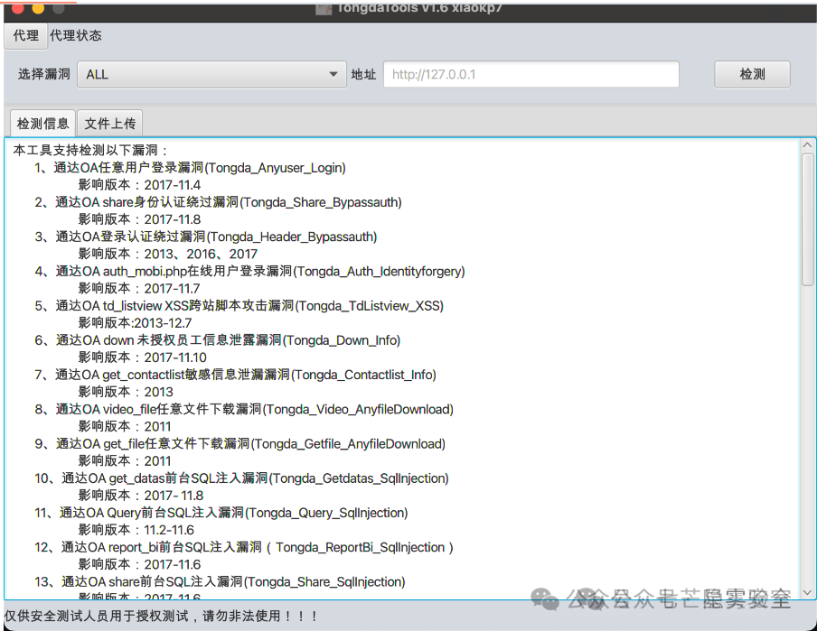
Task: Click 影响版本：2017-11.4 line
Action: pos(139,185)
